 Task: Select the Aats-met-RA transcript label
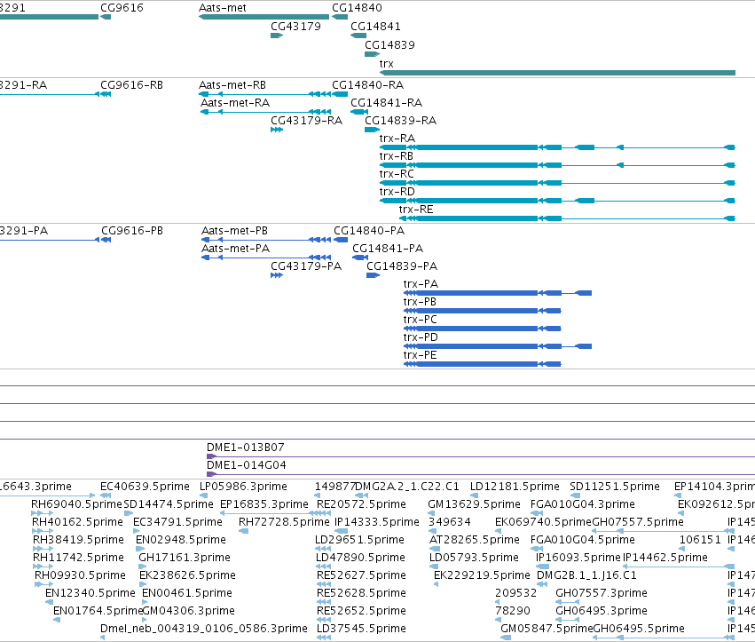(x=235, y=103)
